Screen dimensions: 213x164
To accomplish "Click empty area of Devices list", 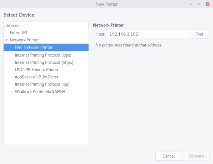I will tap(46, 122).
